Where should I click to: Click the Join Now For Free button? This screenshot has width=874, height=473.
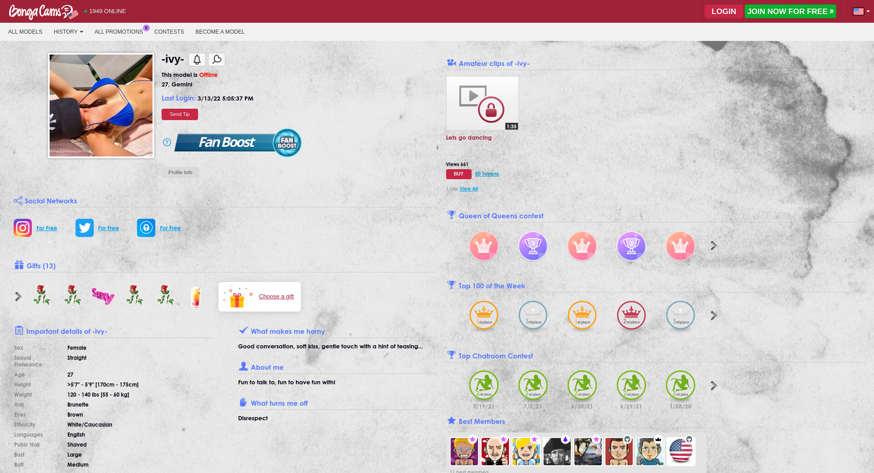click(790, 11)
